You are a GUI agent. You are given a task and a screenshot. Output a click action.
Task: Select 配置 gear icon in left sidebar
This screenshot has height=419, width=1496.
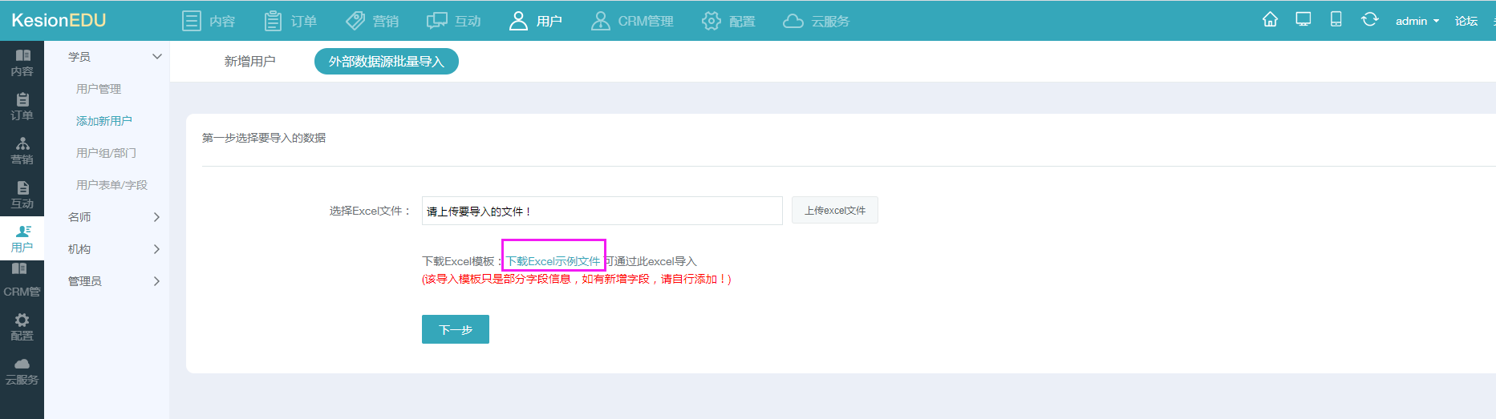click(22, 327)
